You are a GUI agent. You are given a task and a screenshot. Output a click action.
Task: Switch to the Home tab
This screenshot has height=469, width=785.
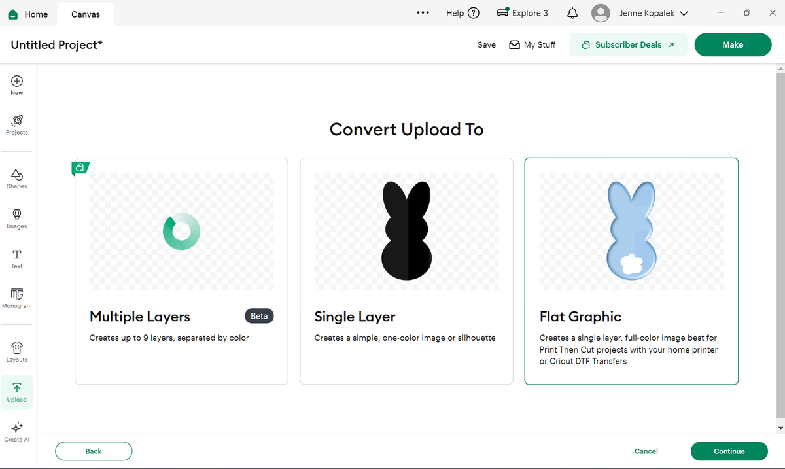pos(28,14)
